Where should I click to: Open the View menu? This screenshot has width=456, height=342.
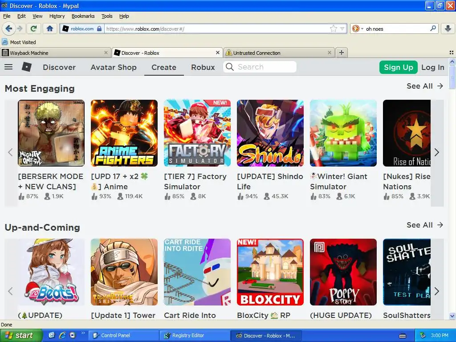pyautogui.click(x=37, y=16)
